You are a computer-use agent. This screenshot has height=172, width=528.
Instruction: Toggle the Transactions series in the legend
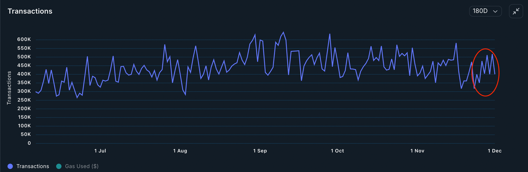tap(33, 166)
